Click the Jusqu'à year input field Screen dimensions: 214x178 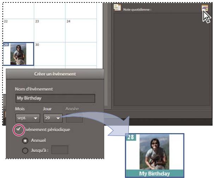(60, 150)
